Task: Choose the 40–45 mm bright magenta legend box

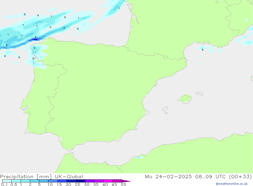Action: [x=108, y=181]
